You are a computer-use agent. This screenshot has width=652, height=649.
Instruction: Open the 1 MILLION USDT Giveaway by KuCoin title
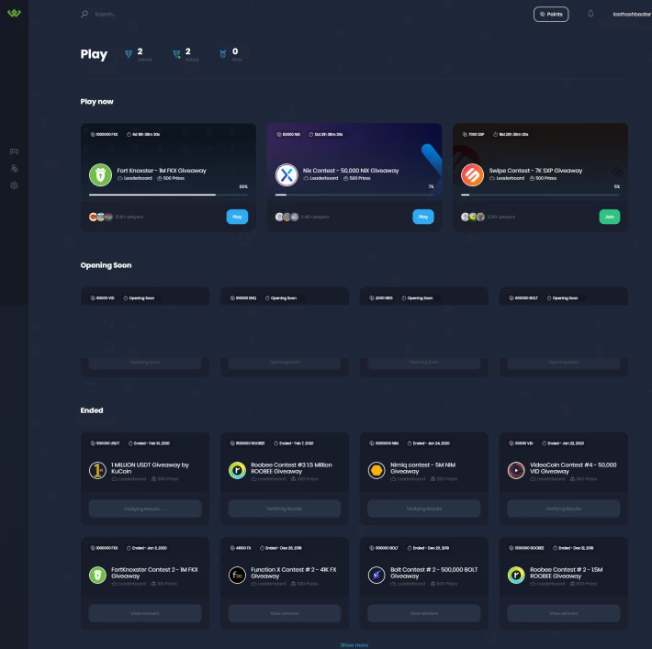point(150,468)
